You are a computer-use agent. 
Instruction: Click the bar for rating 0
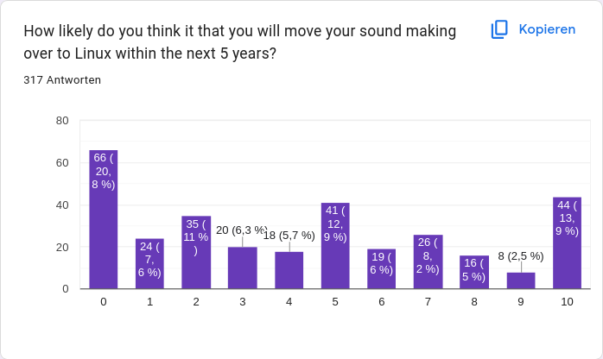[104, 220]
